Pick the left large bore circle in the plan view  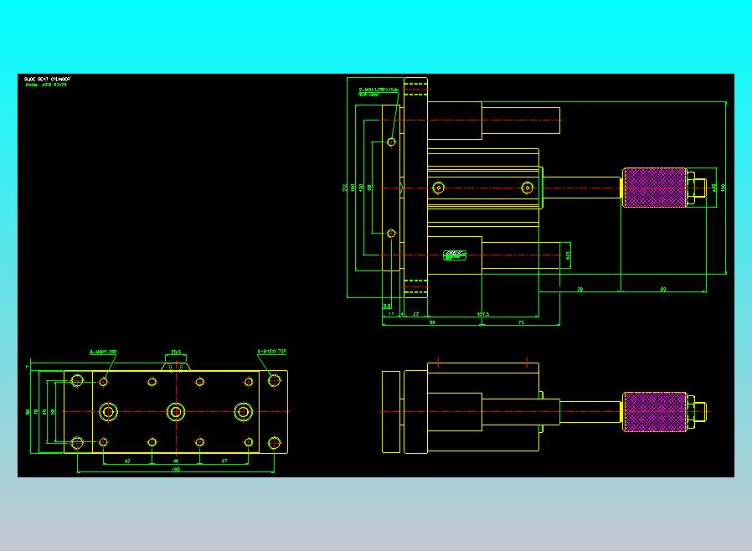[108, 411]
